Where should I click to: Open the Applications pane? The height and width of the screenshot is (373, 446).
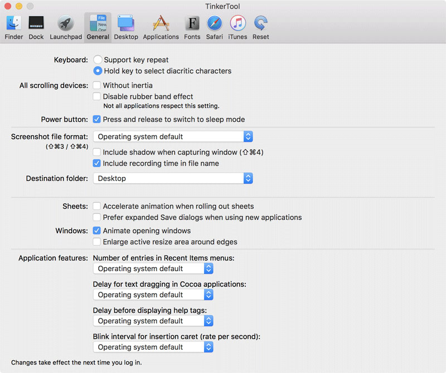pyautogui.click(x=161, y=27)
